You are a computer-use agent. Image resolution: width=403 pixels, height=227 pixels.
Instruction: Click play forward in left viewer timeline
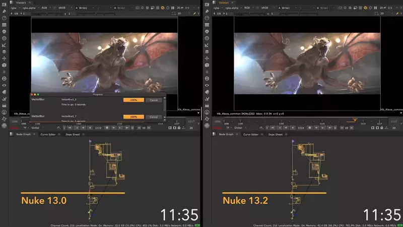pyautogui.click(x=114, y=128)
